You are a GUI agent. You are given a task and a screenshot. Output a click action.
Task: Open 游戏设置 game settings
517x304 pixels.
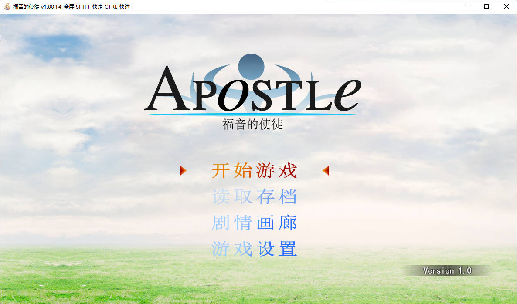[x=254, y=249]
